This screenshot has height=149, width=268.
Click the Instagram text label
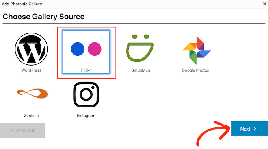coord(86,116)
